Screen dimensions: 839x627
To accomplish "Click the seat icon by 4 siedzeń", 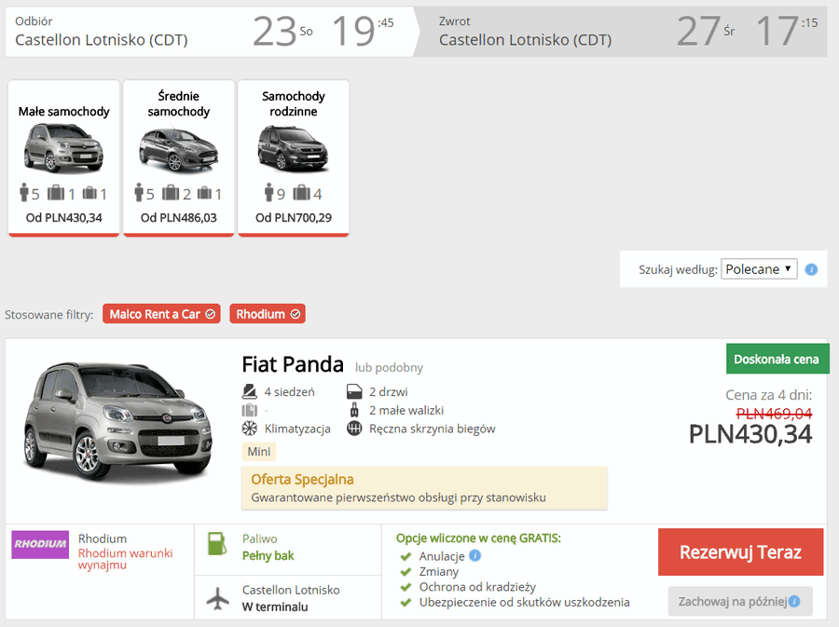I will pos(249,392).
